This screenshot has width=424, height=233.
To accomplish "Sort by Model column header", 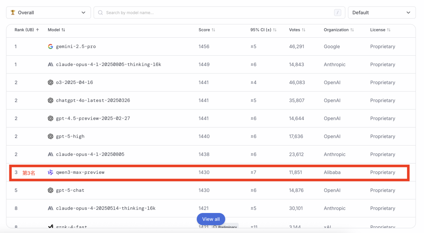I will click(56, 30).
